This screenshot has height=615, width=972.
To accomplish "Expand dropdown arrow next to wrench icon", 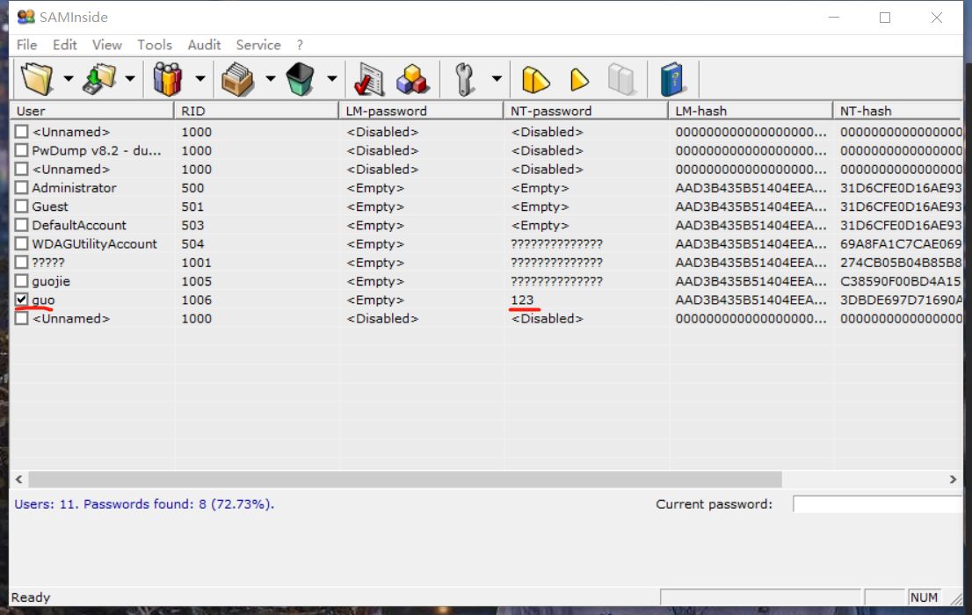I will click(497, 79).
